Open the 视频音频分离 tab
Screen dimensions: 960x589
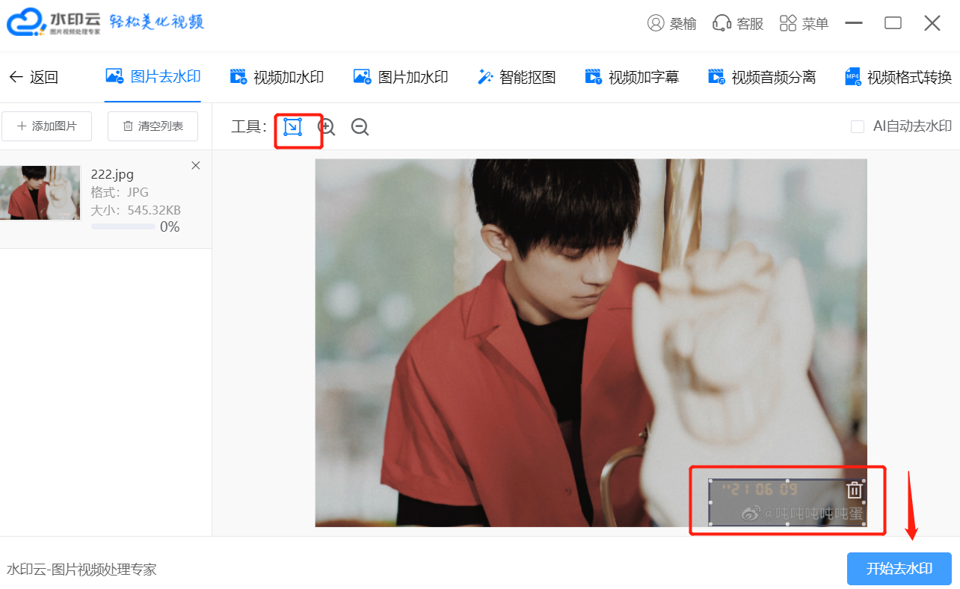[x=762, y=76]
